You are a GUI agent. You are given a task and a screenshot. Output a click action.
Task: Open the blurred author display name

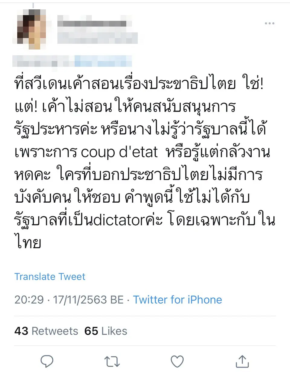[92, 24]
